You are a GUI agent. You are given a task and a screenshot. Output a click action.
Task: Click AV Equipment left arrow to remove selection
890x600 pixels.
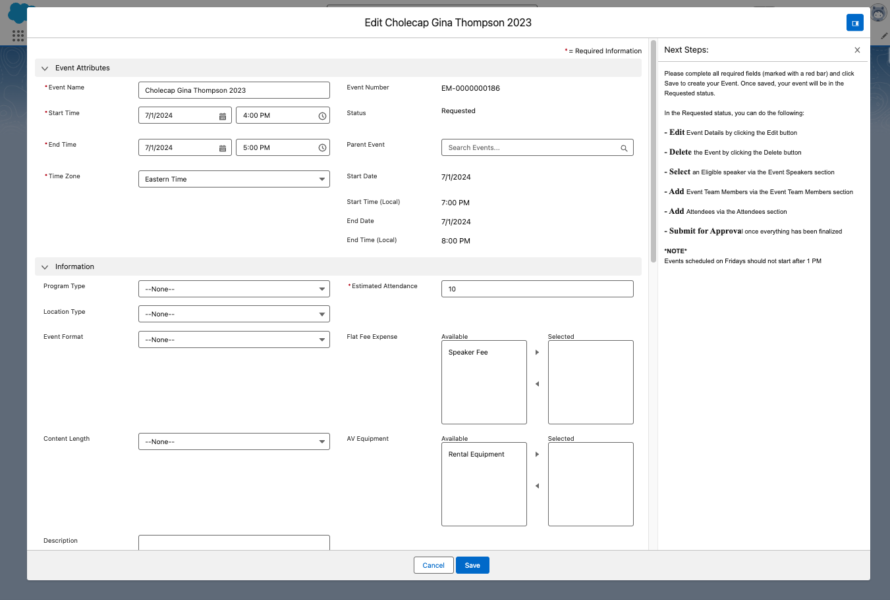(537, 486)
